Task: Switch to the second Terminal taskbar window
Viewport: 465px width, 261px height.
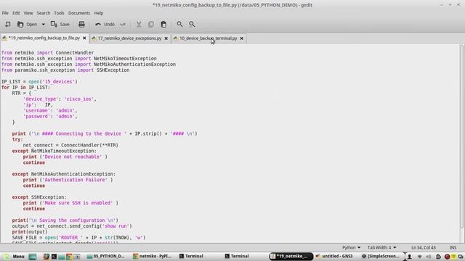Action: click(x=237, y=256)
